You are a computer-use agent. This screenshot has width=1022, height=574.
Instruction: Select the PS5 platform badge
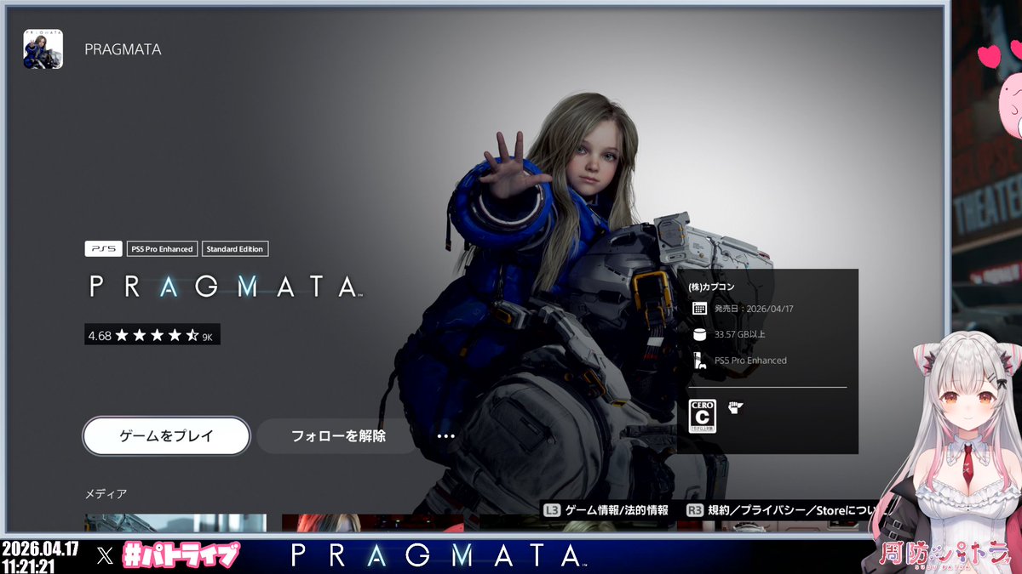(104, 249)
